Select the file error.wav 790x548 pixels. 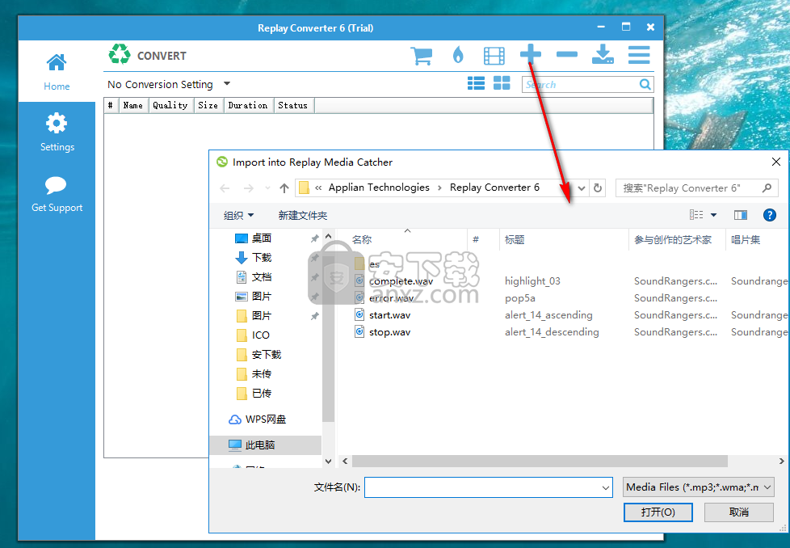pyautogui.click(x=391, y=298)
